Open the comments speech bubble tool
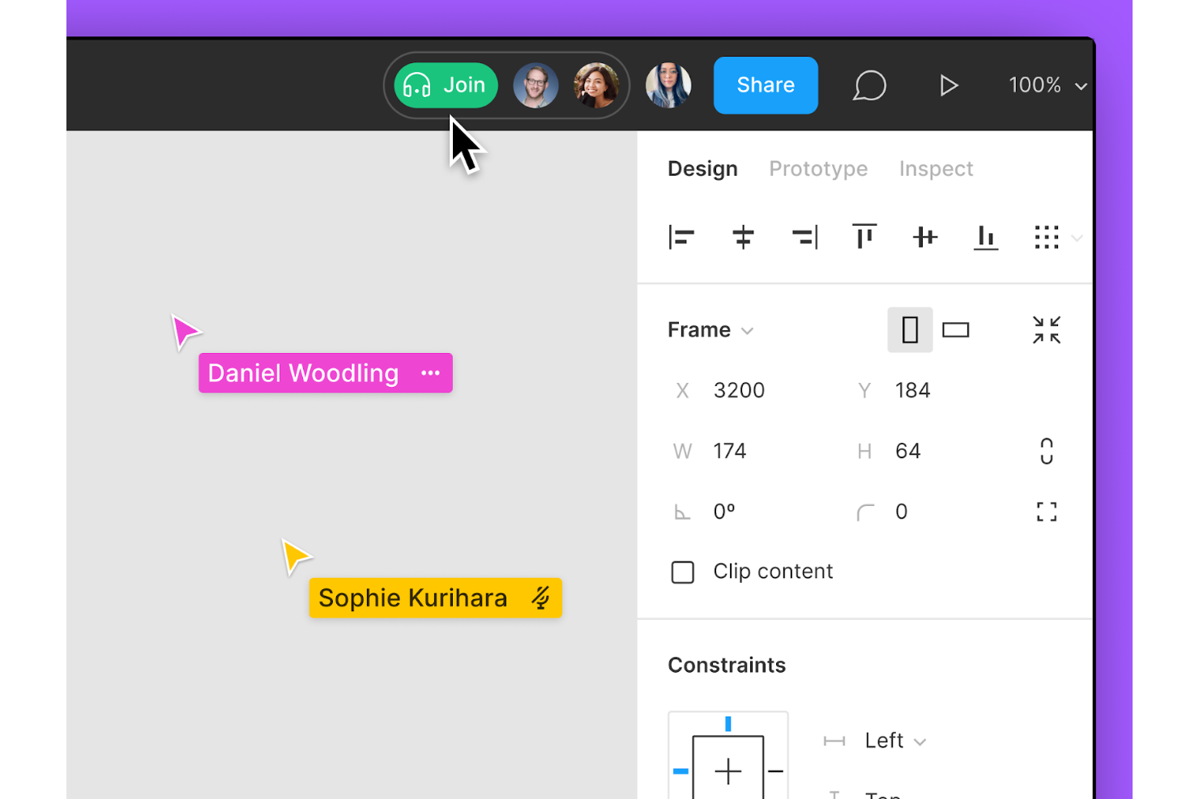Viewport: 1199px width, 799px height. [869, 85]
